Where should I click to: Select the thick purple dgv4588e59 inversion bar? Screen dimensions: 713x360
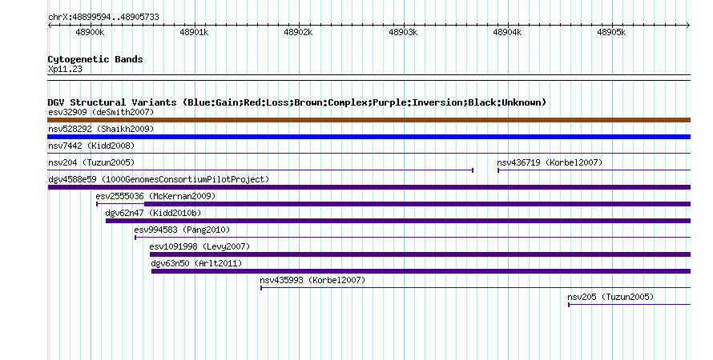369,187
